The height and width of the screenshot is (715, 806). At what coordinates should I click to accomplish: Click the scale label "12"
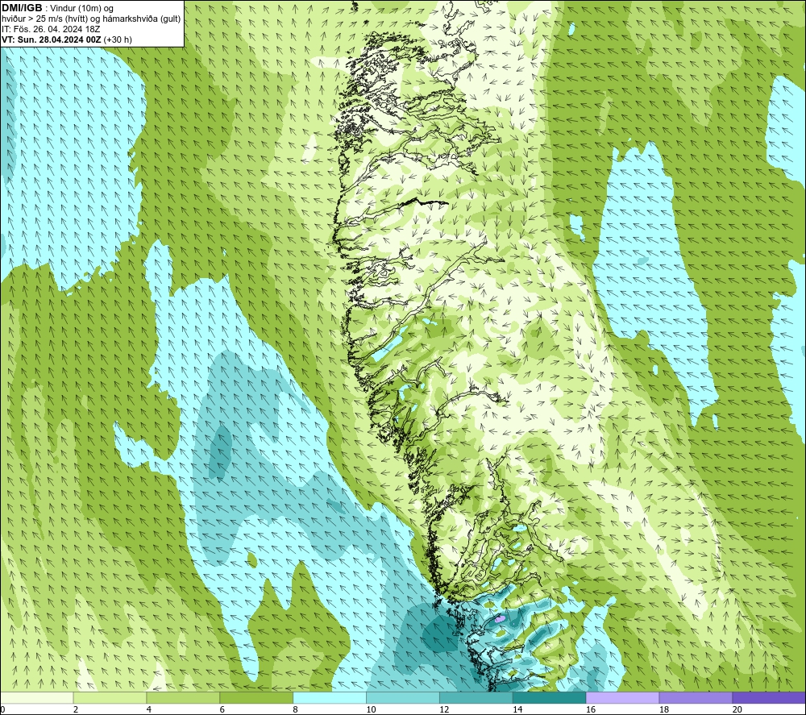(x=444, y=709)
